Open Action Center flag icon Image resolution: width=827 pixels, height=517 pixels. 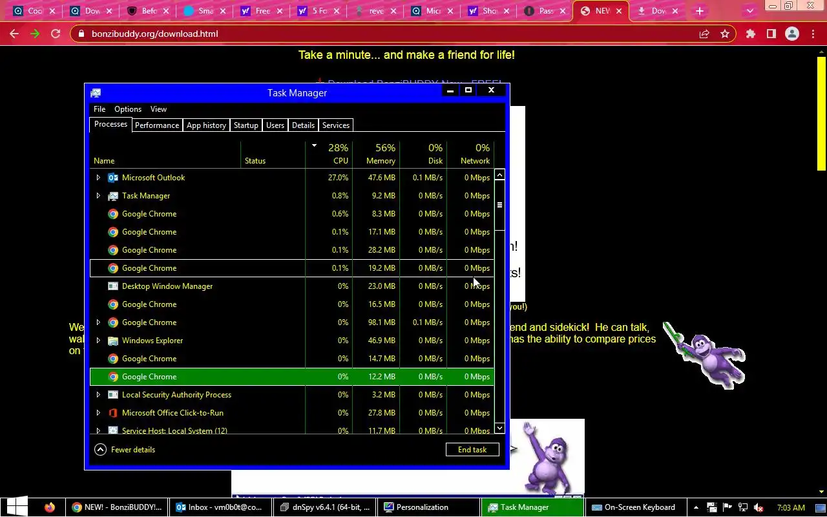(728, 507)
